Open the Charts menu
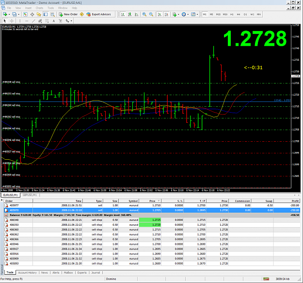This screenshot has width=303, height=283. [x=39, y=8]
